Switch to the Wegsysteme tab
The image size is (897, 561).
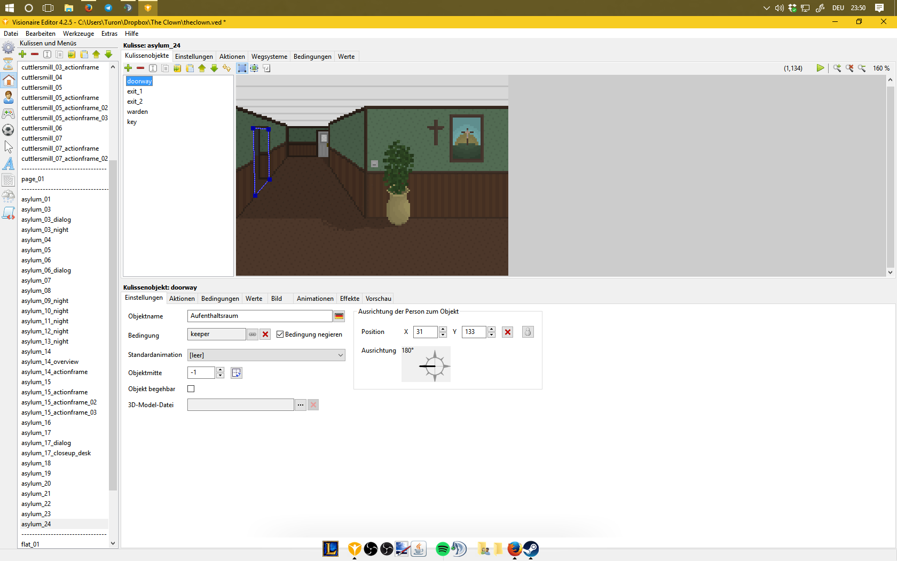pyautogui.click(x=269, y=57)
